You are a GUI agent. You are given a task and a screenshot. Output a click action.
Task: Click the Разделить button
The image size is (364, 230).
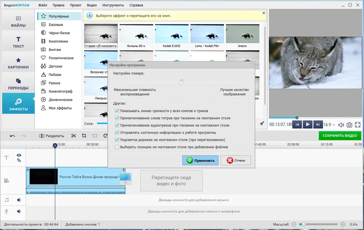click(x=52, y=136)
